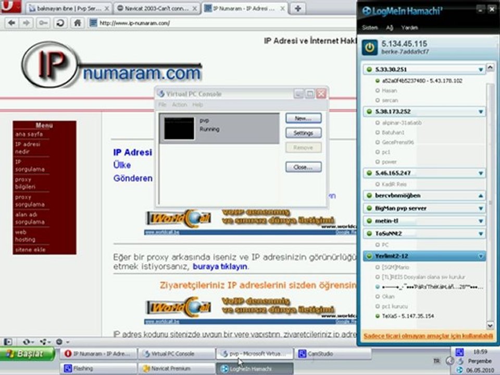Switch to the Navicat 2003 browser tab

pos(156,9)
